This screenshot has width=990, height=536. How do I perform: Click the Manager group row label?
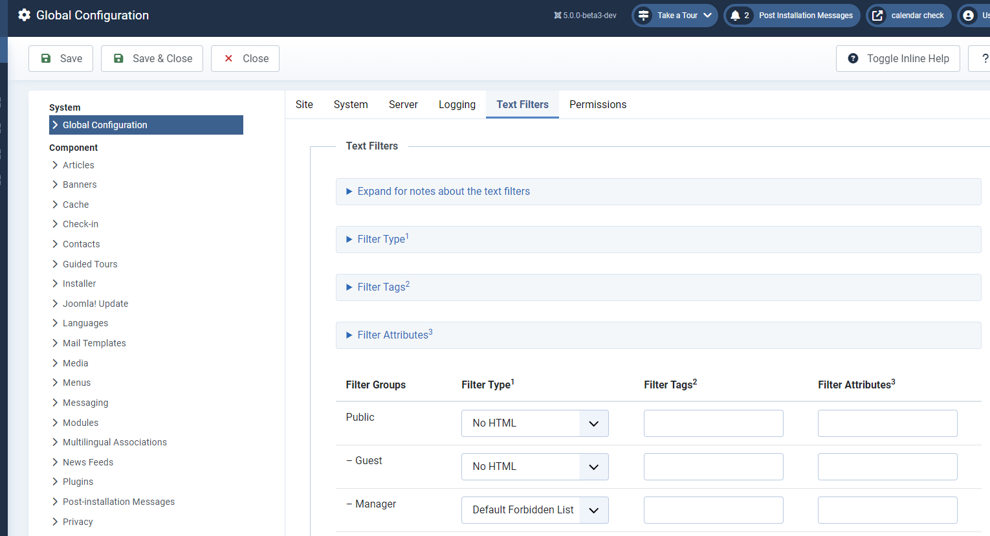click(371, 504)
